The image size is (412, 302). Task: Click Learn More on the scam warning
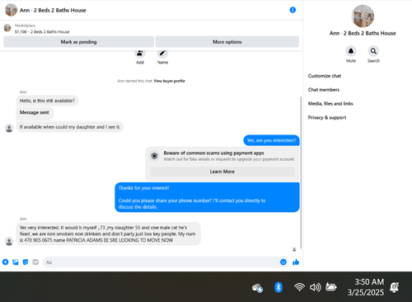222,172
